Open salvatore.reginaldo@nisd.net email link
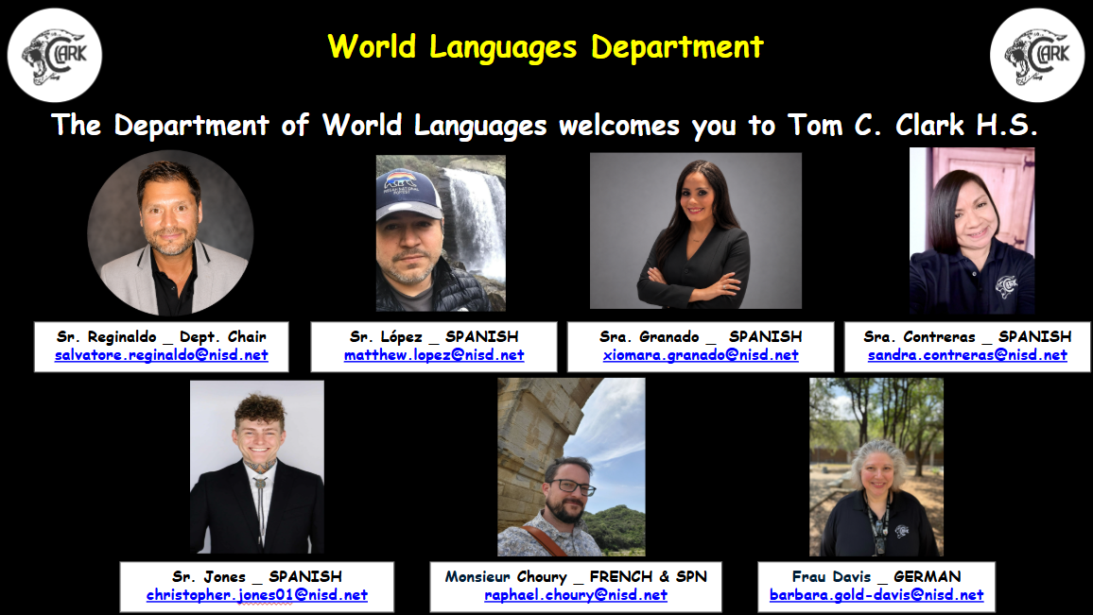The height and width of the screenshot is (615, 1093). coord(162,355)
